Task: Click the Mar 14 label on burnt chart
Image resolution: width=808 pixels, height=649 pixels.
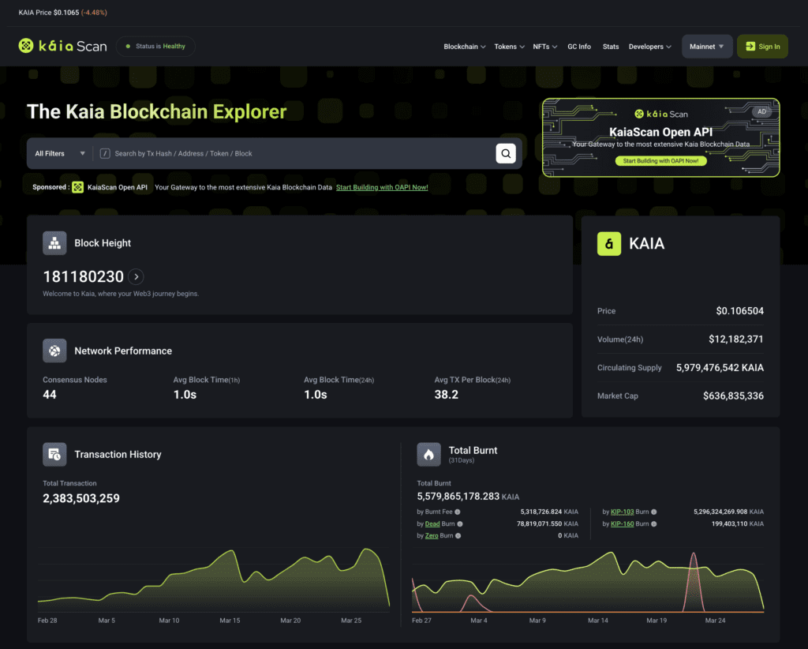Action: click(x=598, y=621)
